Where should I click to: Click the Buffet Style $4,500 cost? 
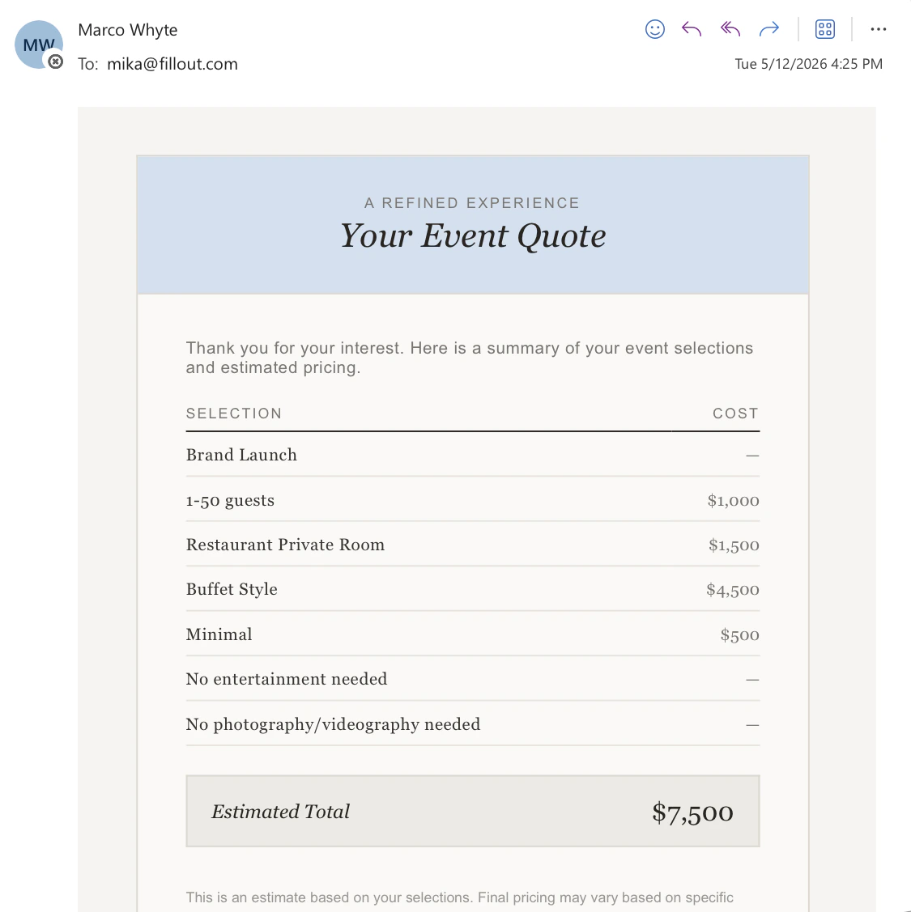tap(733, 590)
